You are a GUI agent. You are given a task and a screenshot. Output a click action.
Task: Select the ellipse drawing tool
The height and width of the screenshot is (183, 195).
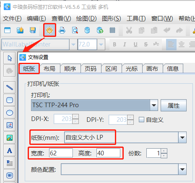coord(10,113)
